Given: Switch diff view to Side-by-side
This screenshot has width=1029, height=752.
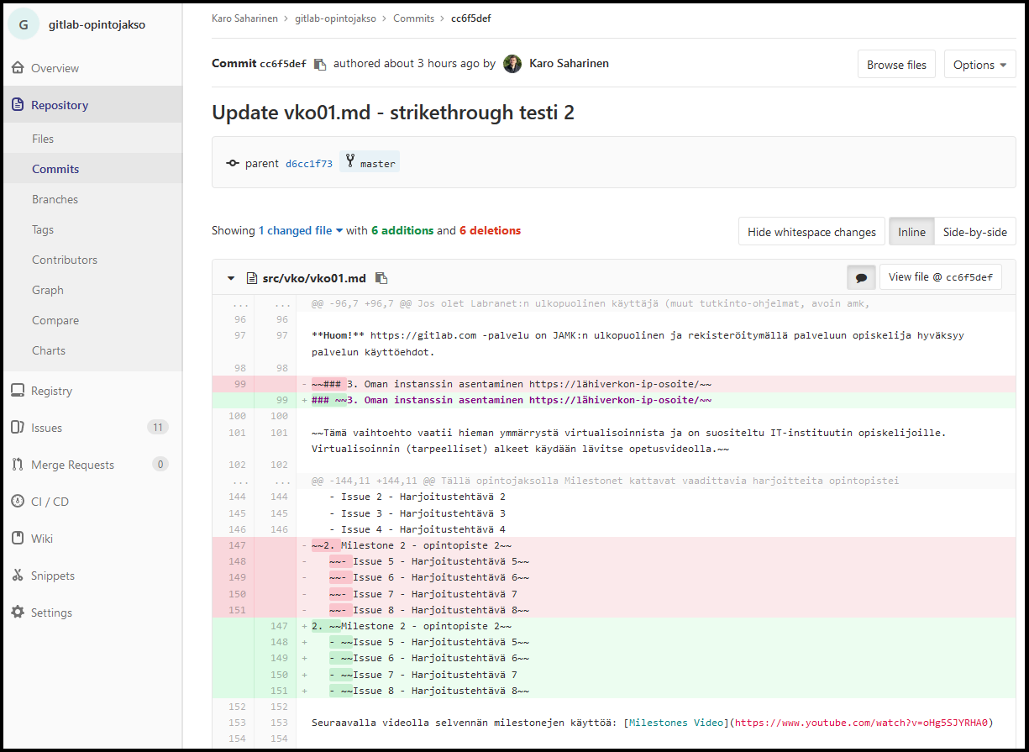Looking at the screenshot, I should pos(974,232).
